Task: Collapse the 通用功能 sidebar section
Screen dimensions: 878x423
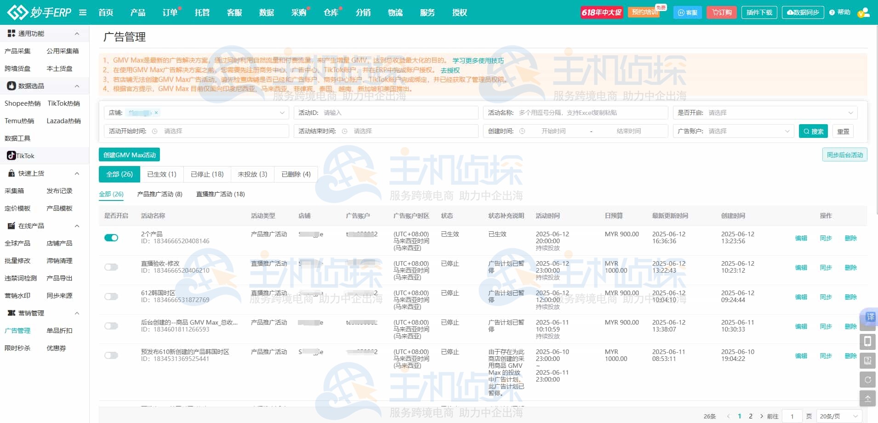Action: click(x=77, y=34)
